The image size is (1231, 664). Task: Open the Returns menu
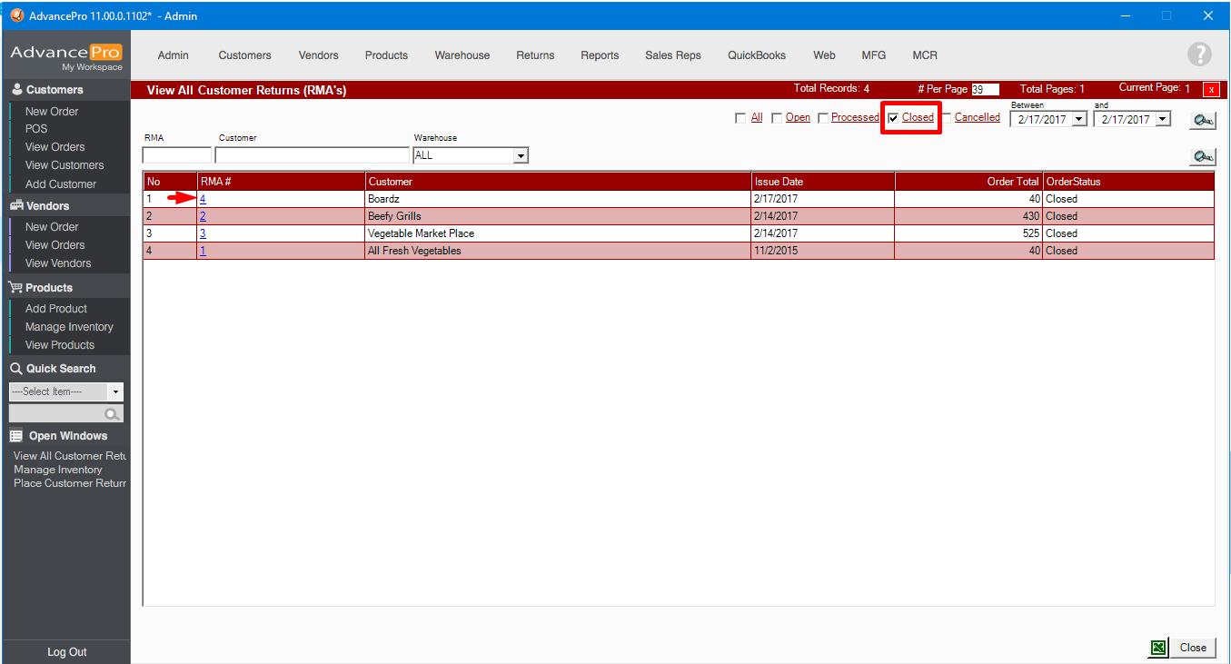click(535, 55)
